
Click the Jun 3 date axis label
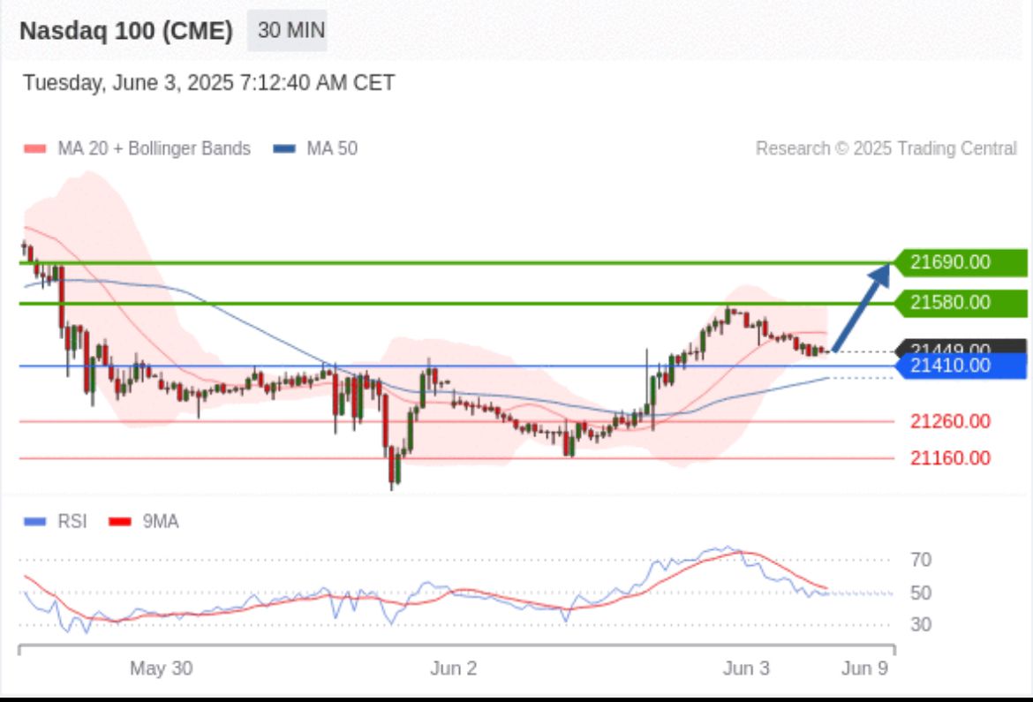pyautogui.click(x=746, y=668)
